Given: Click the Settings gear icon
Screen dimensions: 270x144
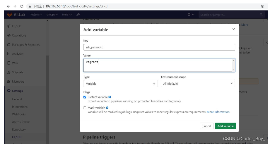Looking at the screenshot, I should coord(9,91).
